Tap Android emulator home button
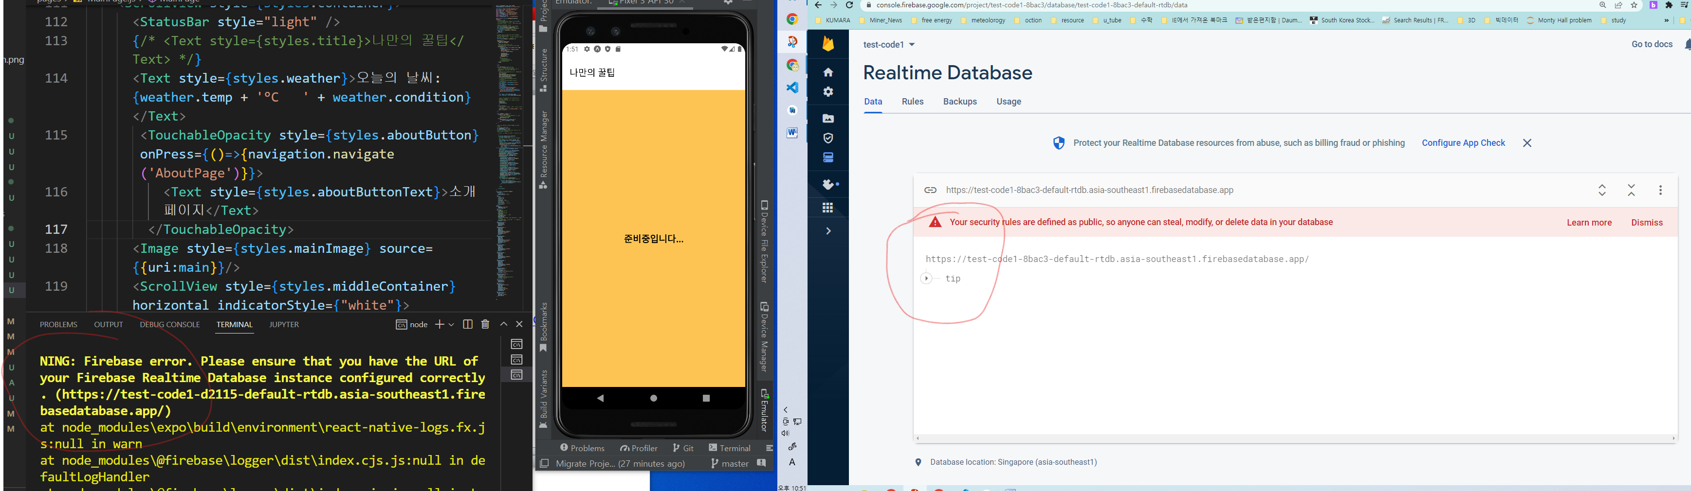The width and height of the screenshot is (1691, 491). (x=653, y=398)
